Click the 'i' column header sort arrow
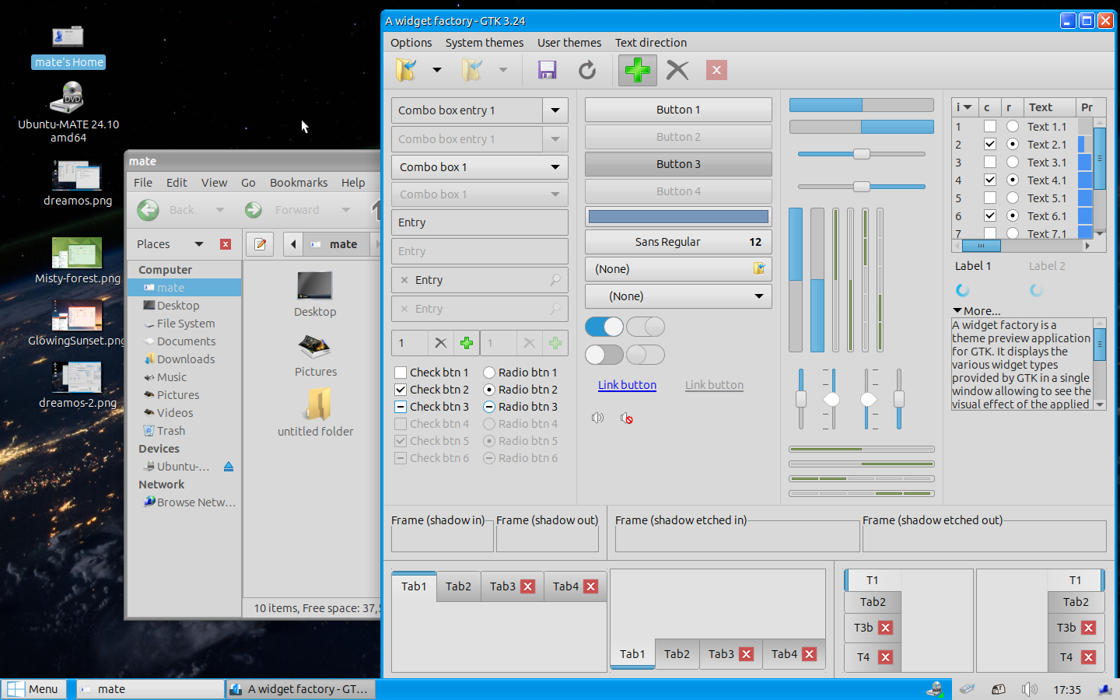This screenshot has height=700, width=1120. pyautogui.click(x=968, y=107)
